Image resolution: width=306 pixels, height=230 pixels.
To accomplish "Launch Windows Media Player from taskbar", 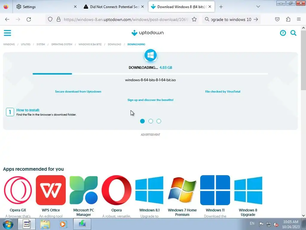I will click(63, 224).
